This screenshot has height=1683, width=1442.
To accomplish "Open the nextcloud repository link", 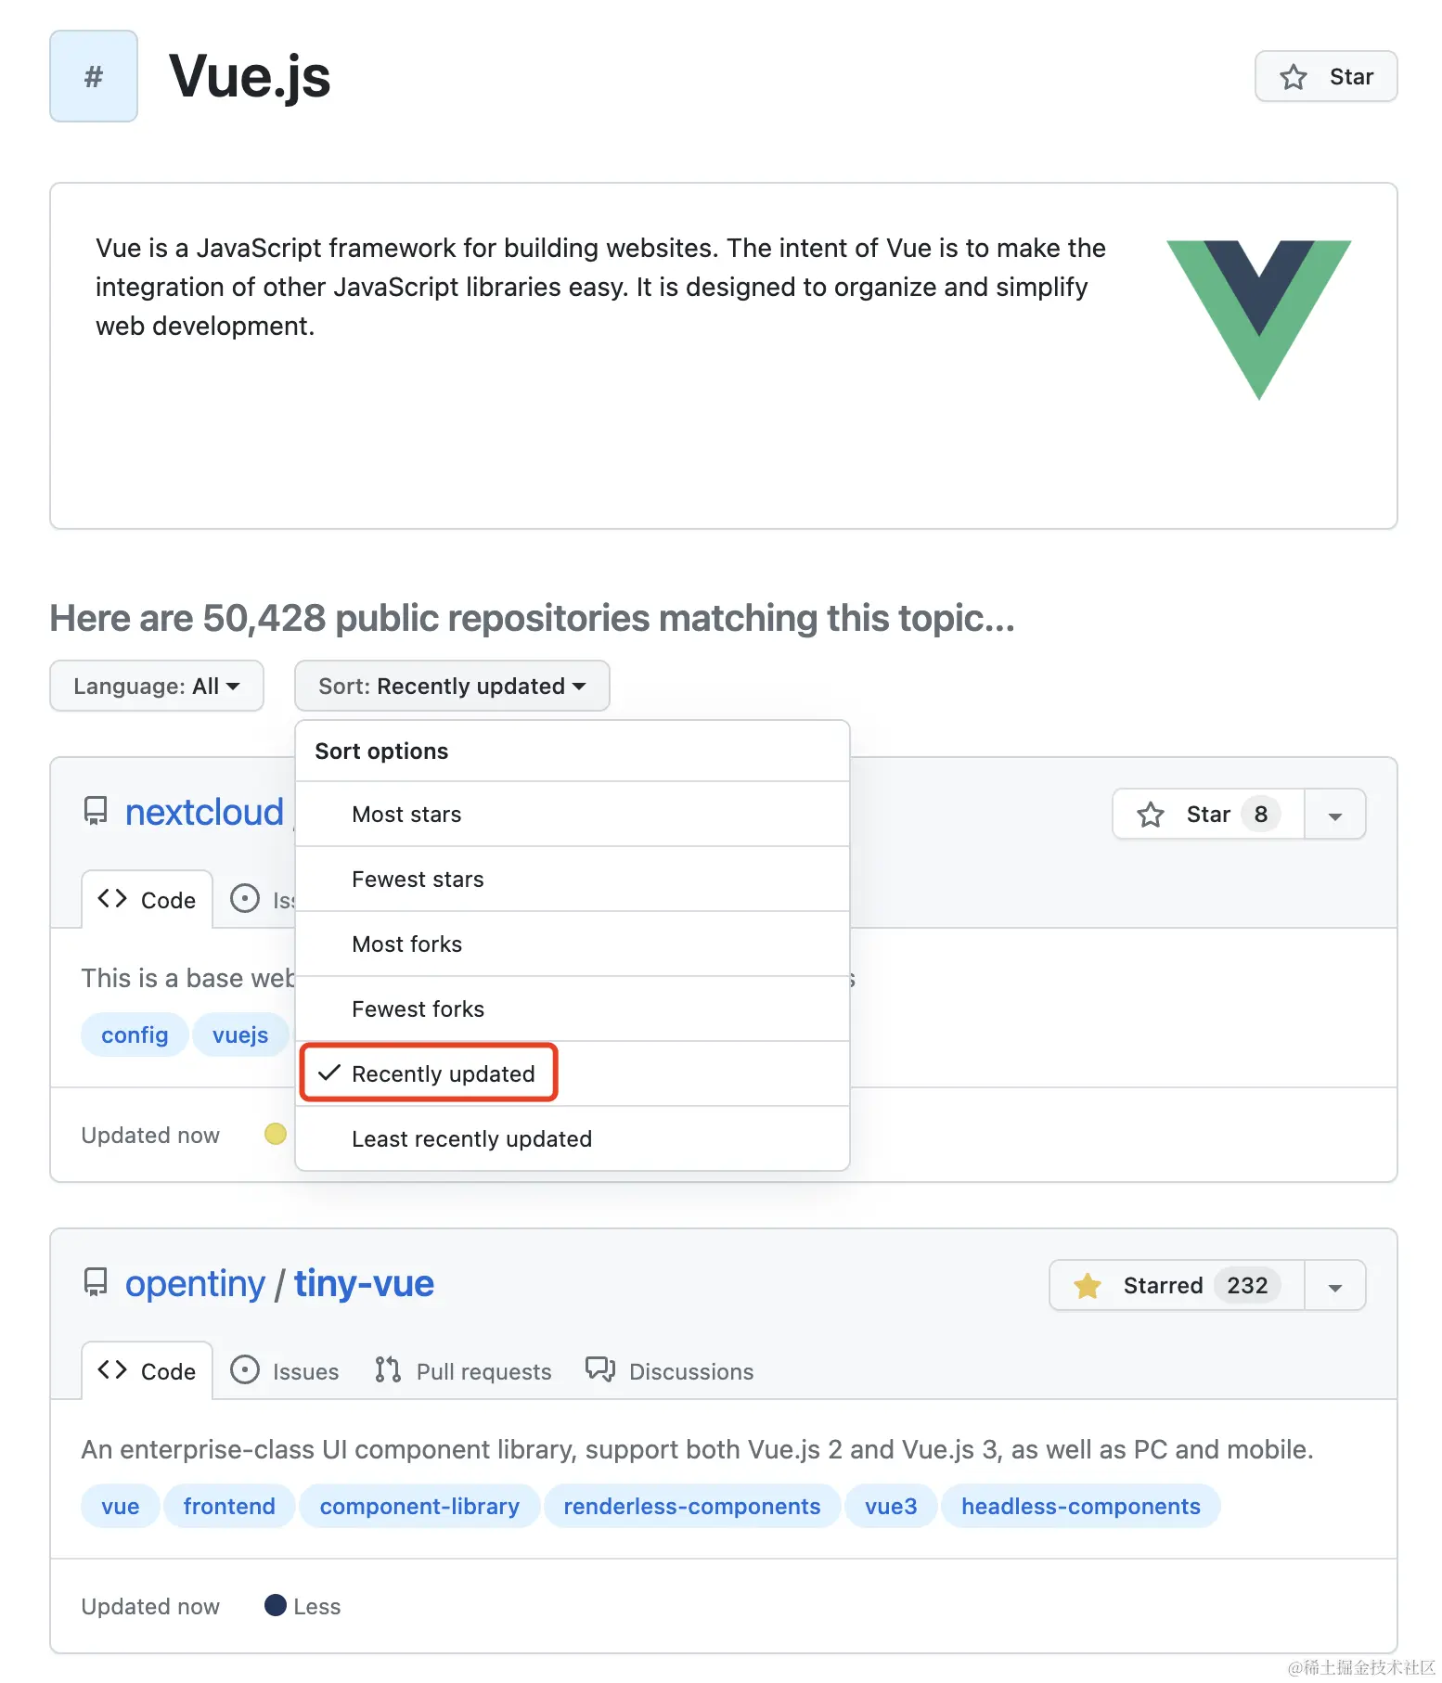I will tap(204, 811).
